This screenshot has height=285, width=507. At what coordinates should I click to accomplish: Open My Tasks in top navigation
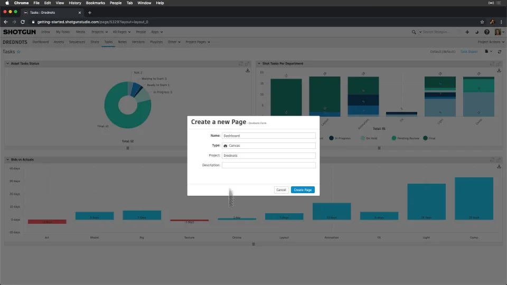coord(63,32)
